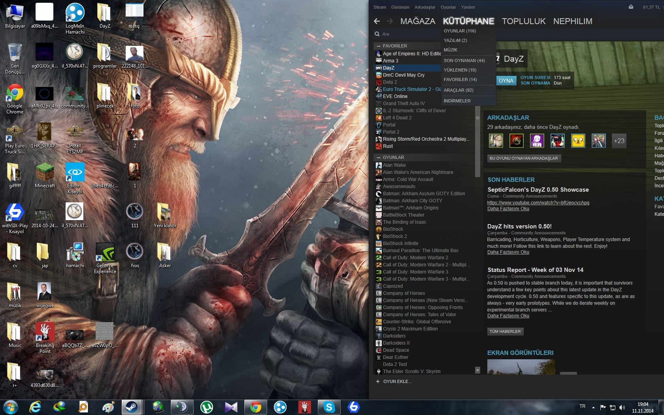The height and width of the screenshot is (415, 664).
Task: Open Skype from the taskbar
Action: [329, 407]
